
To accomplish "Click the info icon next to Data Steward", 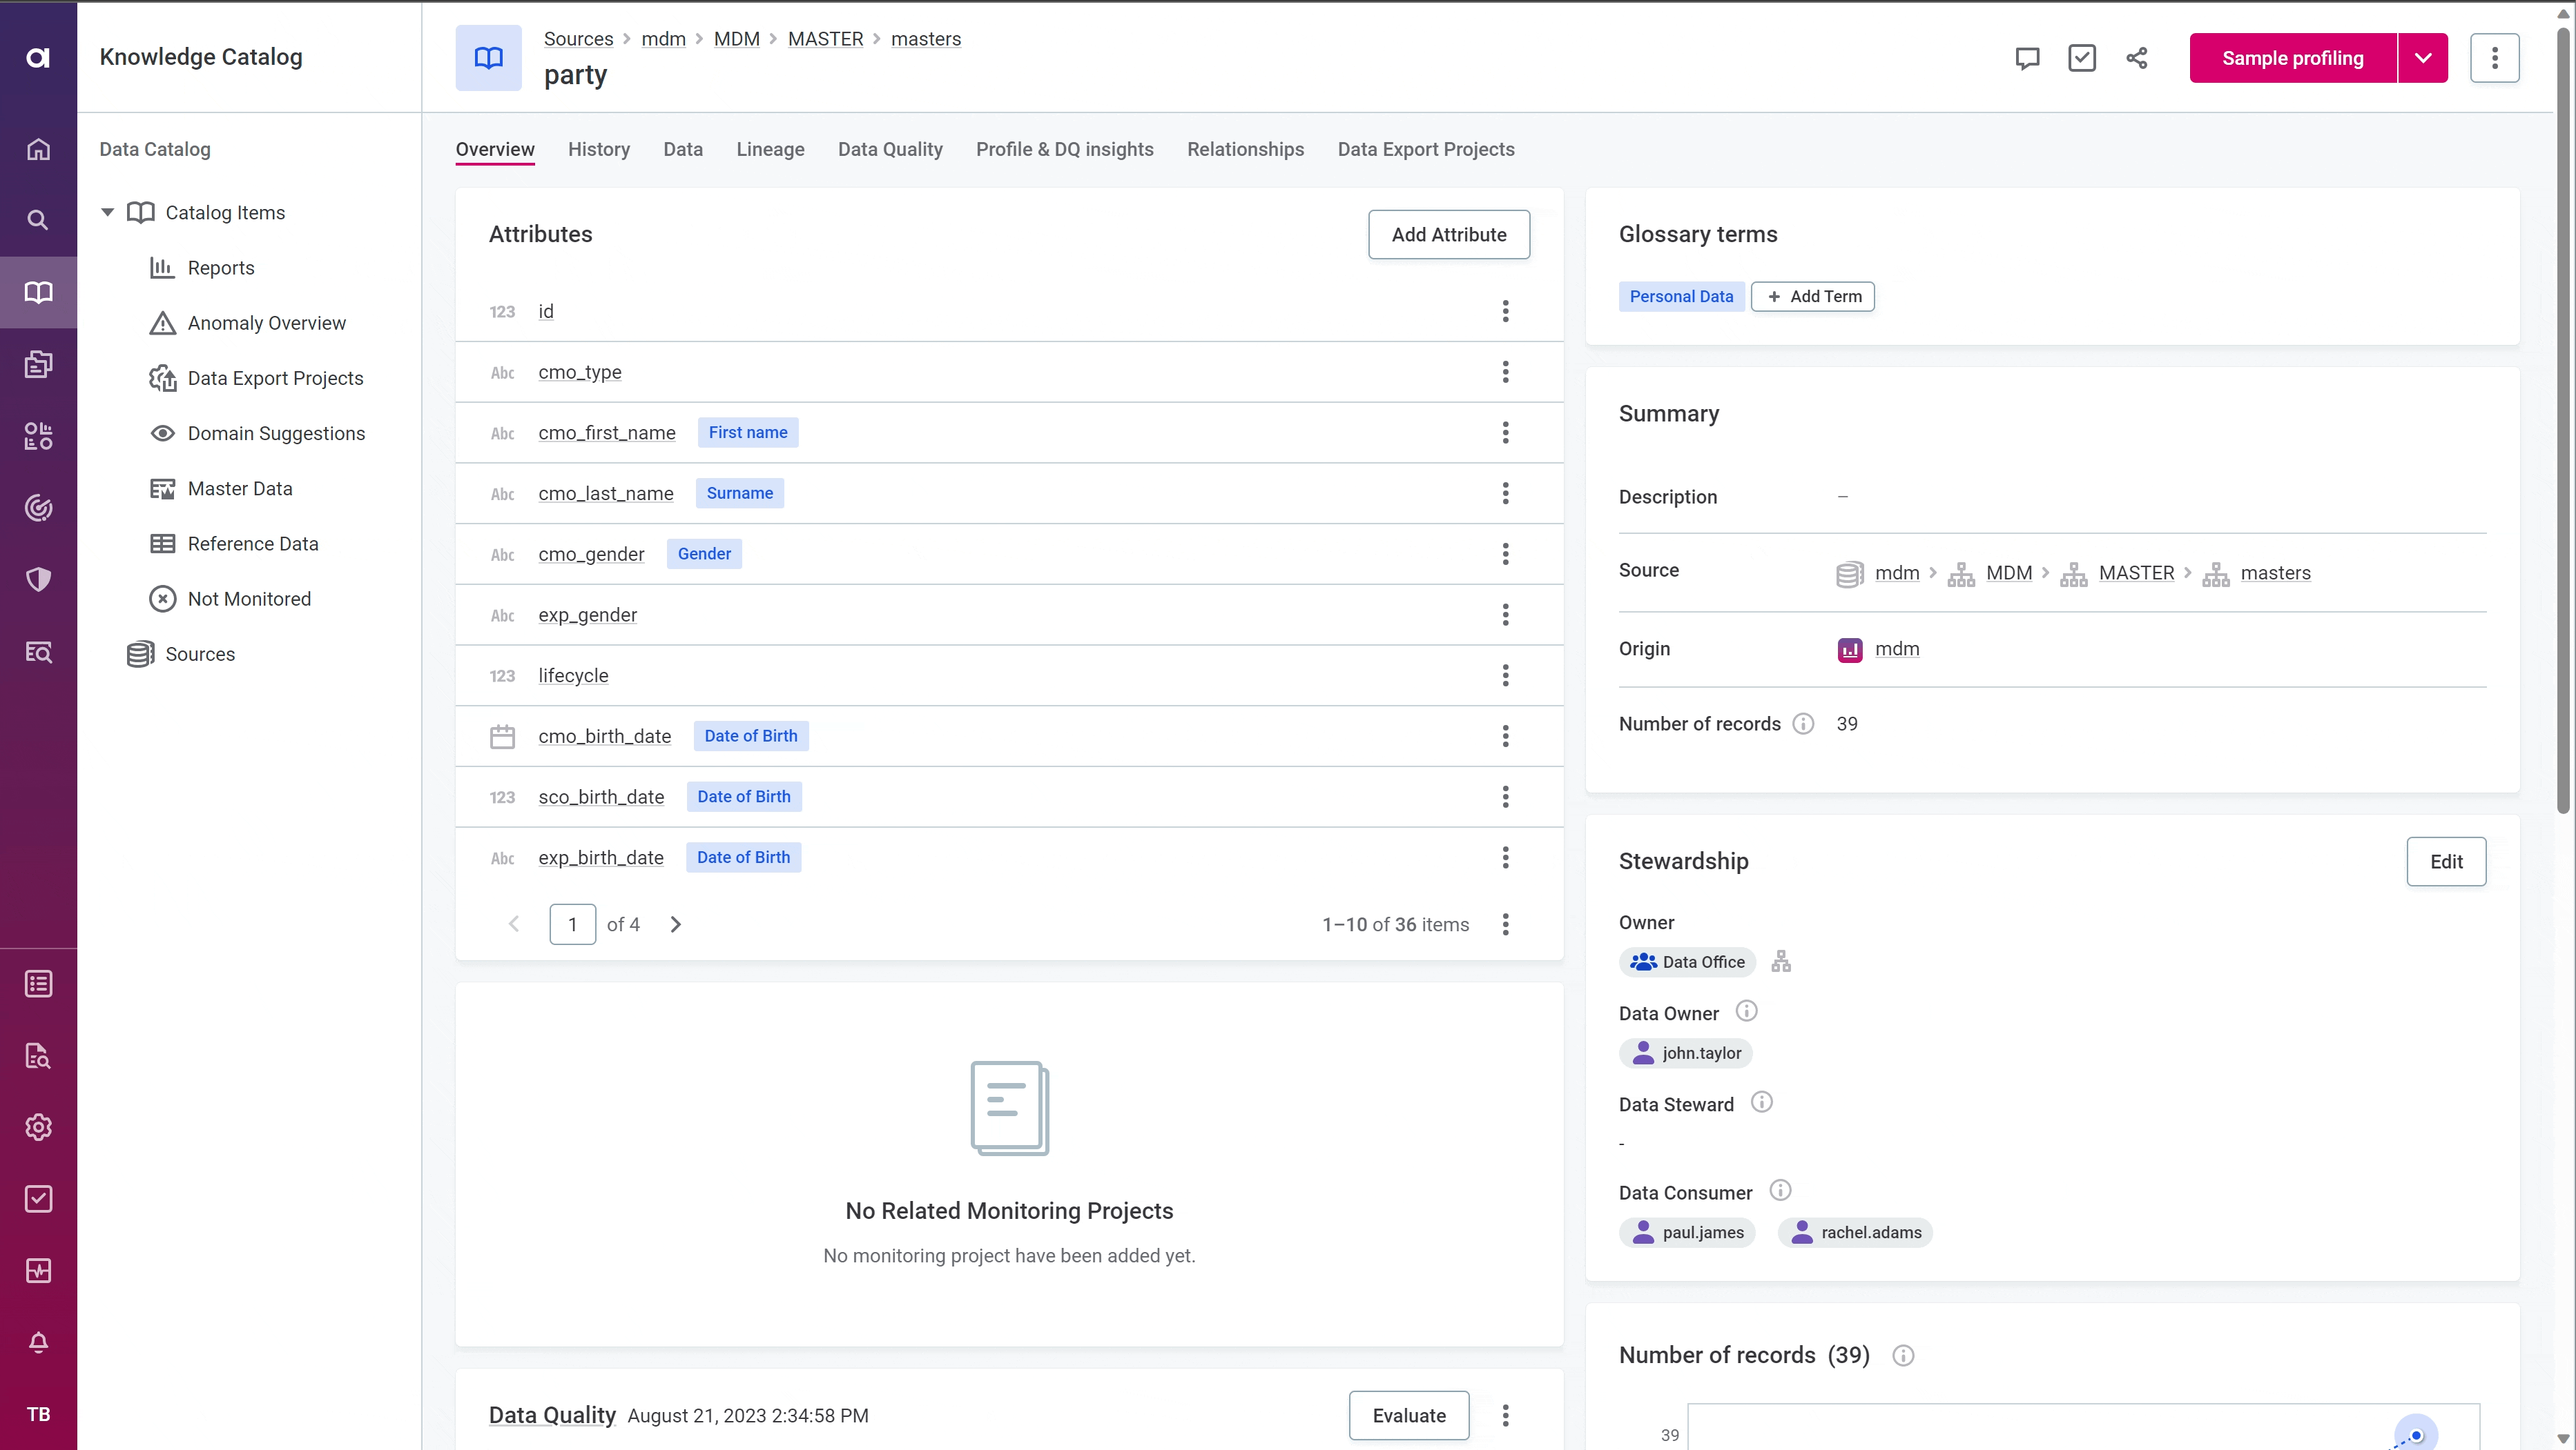I will click(1761, 1102).
